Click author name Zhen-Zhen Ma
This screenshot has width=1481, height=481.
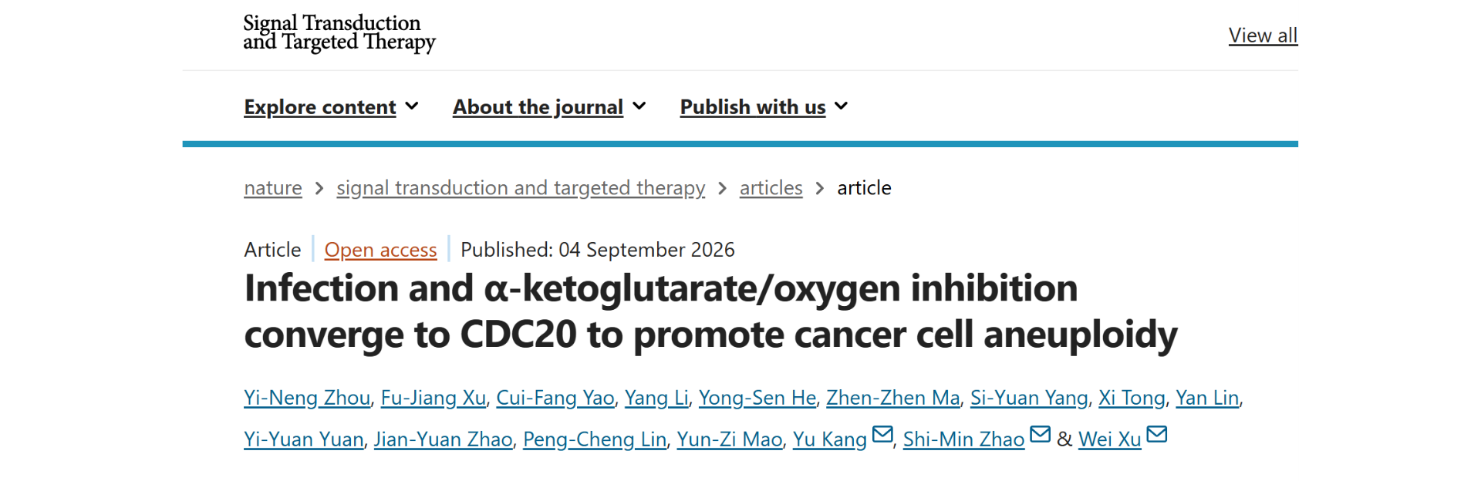pyautogui.click(x=893, y=398)
